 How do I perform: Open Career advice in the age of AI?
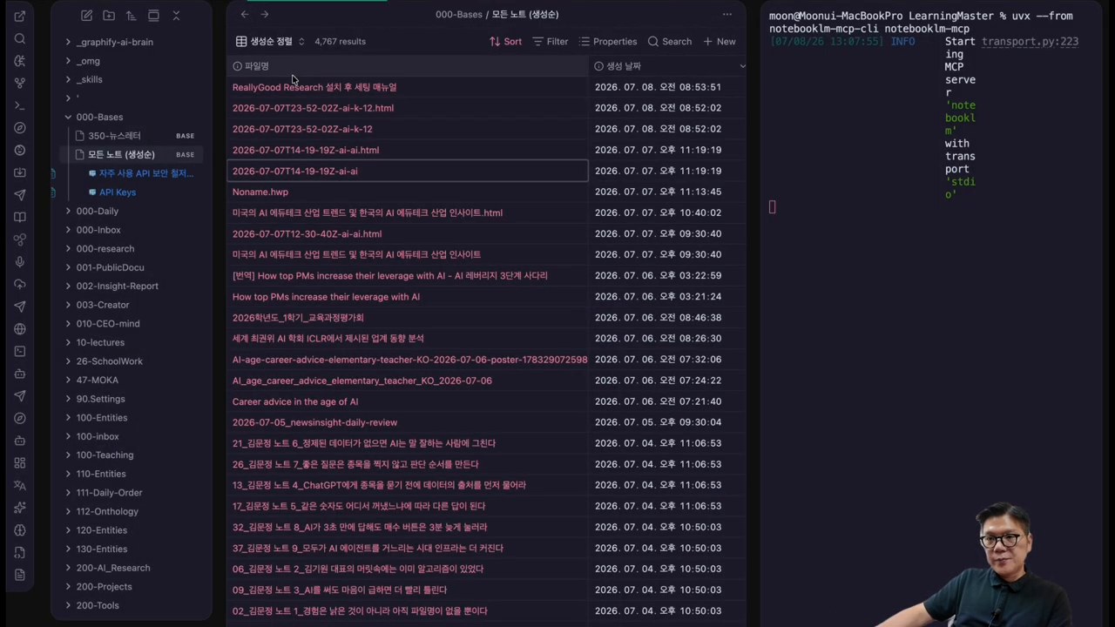[x=294, y=401]
